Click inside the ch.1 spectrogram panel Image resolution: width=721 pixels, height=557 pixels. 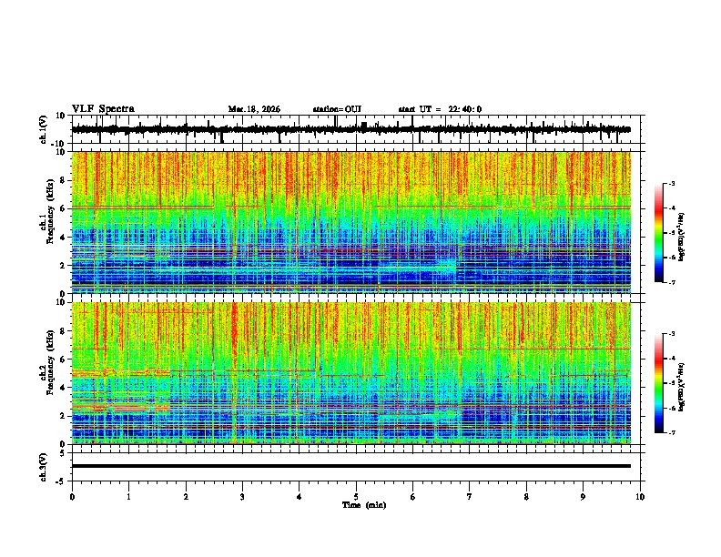tap(351, 222)
